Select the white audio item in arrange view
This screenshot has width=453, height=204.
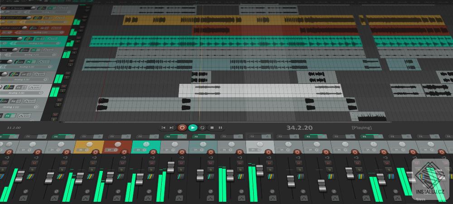coord(260,91)
